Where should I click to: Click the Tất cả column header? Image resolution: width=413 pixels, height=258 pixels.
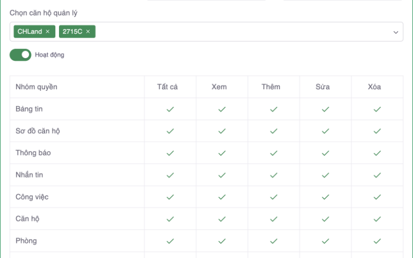(167, 87)
